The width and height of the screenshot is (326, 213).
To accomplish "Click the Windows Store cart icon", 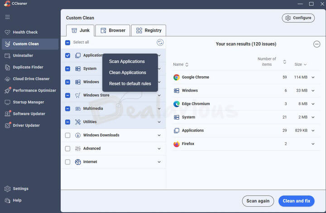I will (78, 95).
